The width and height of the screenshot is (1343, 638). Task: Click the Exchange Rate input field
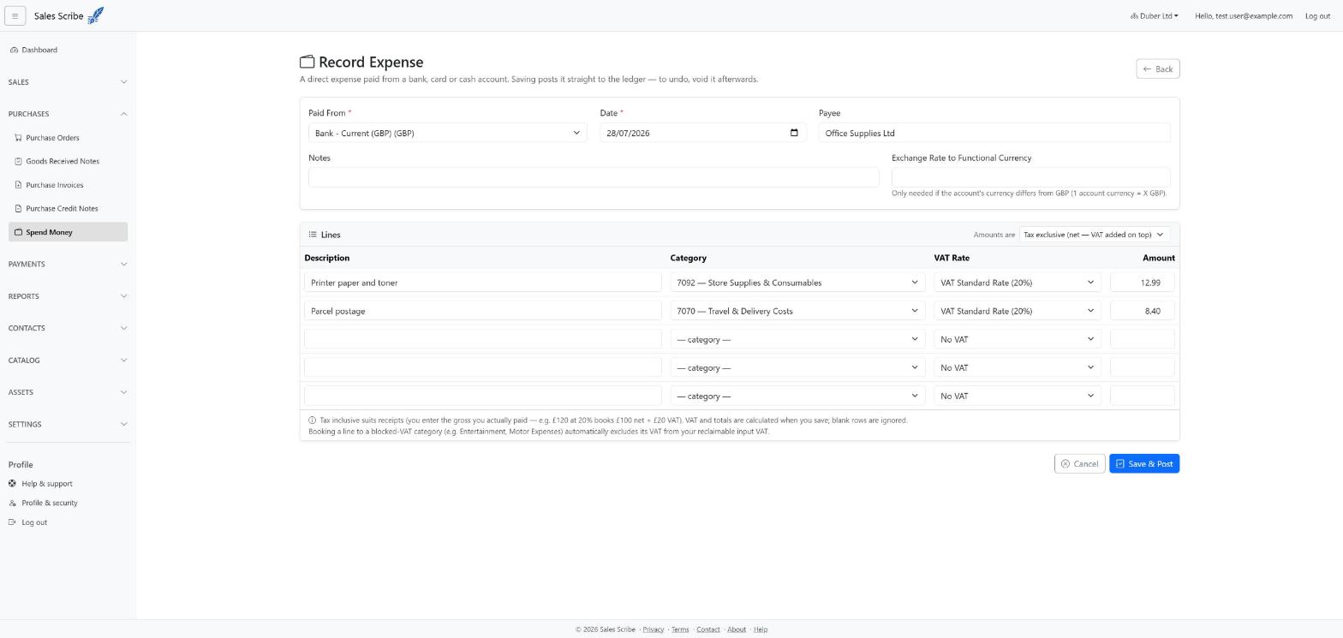1030,177
